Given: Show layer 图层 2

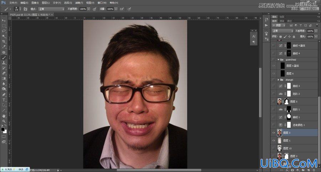Looking at the screenshot, I should tap(274, 156).
